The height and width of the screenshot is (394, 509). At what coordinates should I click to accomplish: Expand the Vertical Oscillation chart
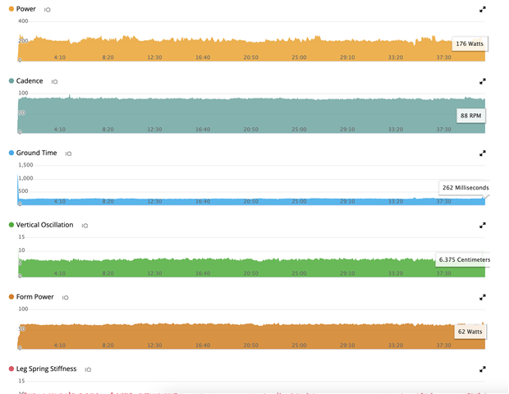click(483, 225)
